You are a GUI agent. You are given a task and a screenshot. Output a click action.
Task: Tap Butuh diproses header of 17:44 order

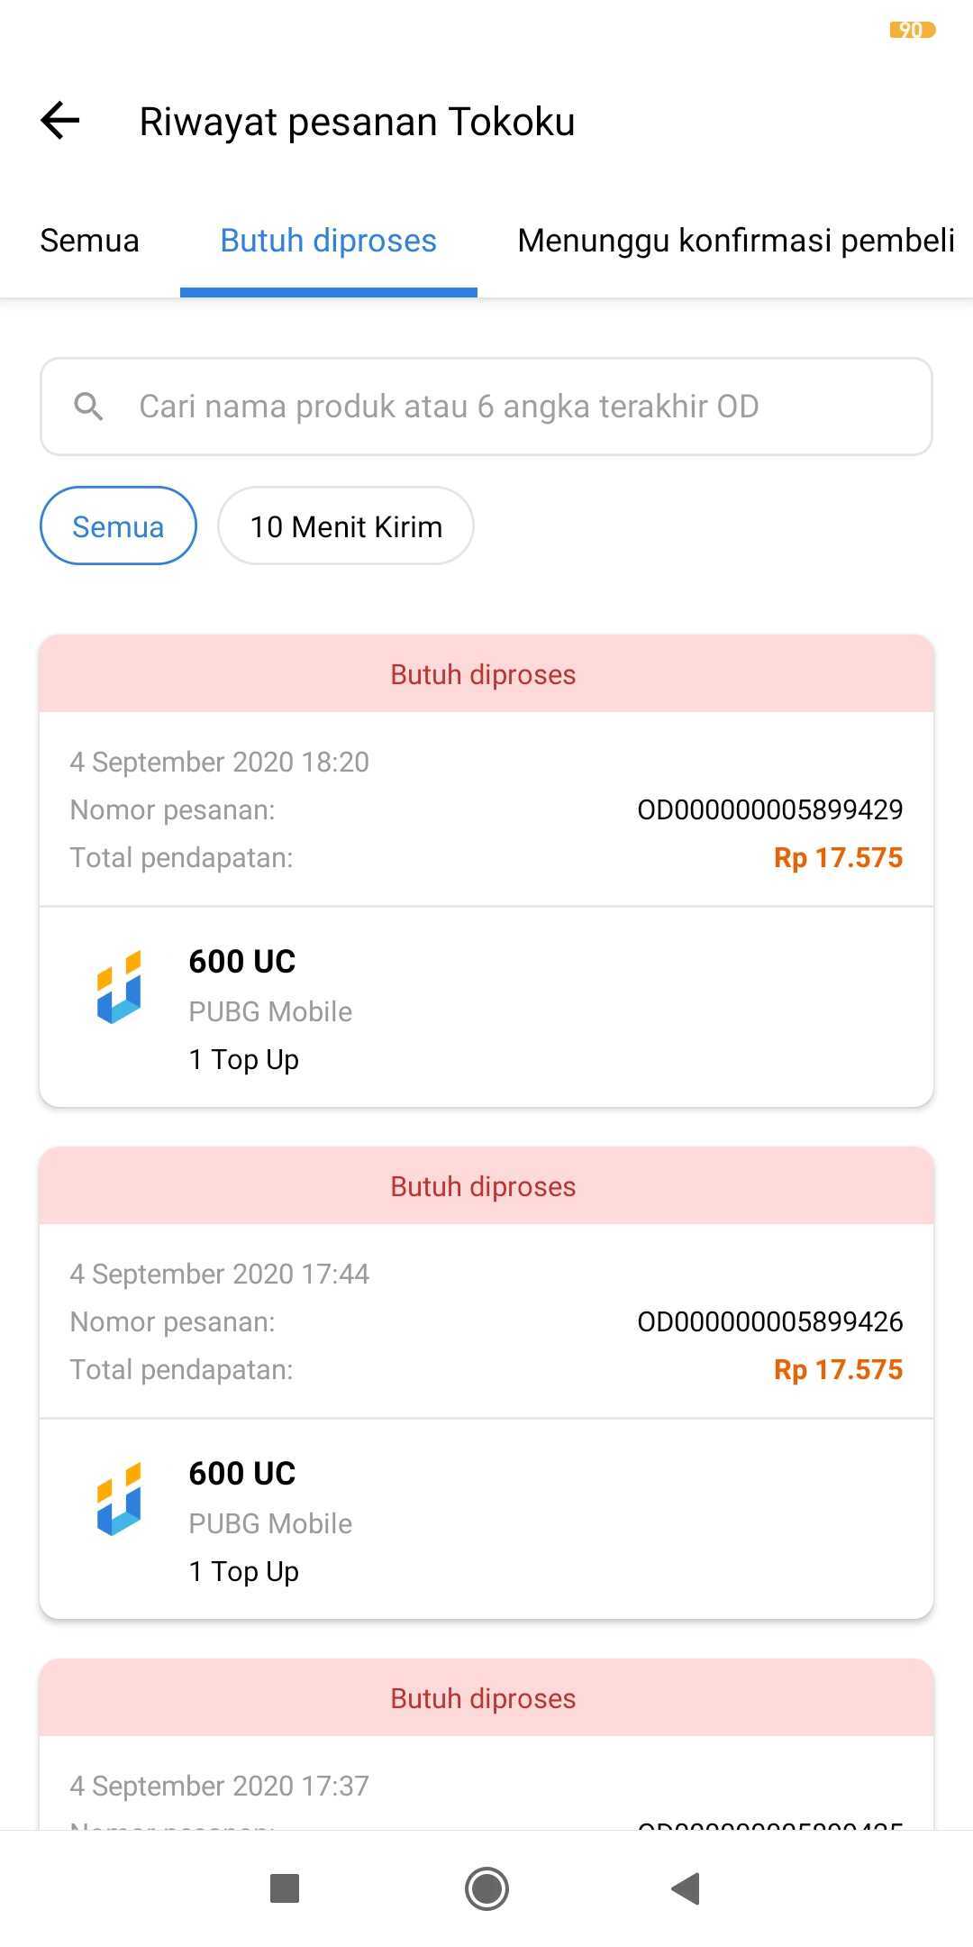coord(485,1186)
